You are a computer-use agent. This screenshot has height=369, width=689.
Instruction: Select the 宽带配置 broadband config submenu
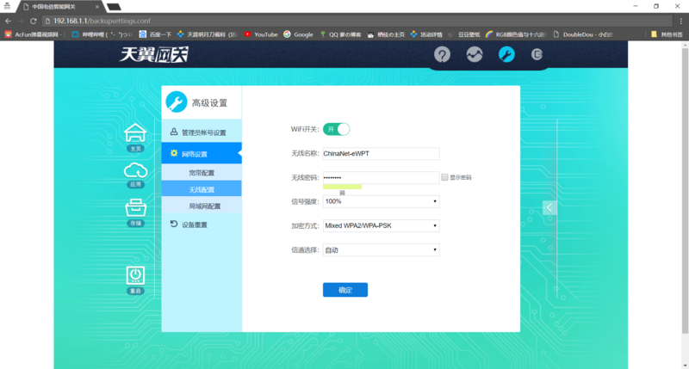tap(202, 173)
